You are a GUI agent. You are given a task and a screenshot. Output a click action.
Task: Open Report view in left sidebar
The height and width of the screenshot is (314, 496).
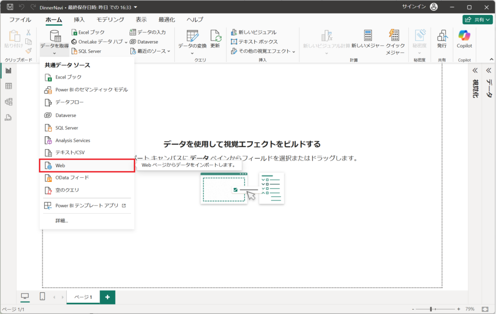point(9,71)
